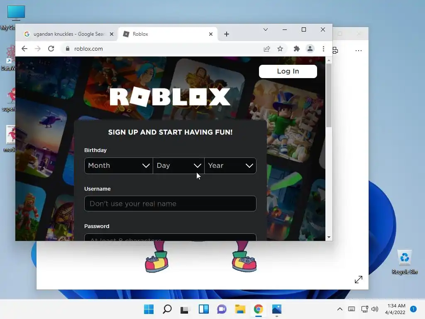425x319 pixels.
Task: Open the clock showing 1:34 AM
Action: click(395, 309)
